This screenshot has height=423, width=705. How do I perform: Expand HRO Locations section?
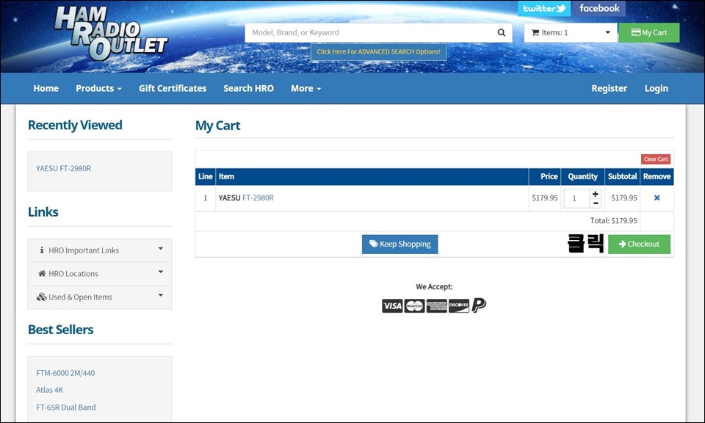(x=99, y=274)
